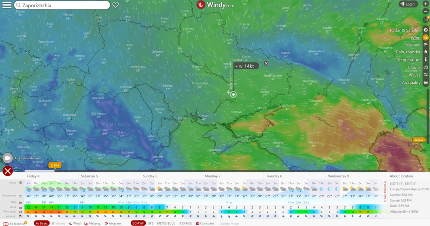Close the forecast panel with red X
430x226 pixels.
click(7, 171)
